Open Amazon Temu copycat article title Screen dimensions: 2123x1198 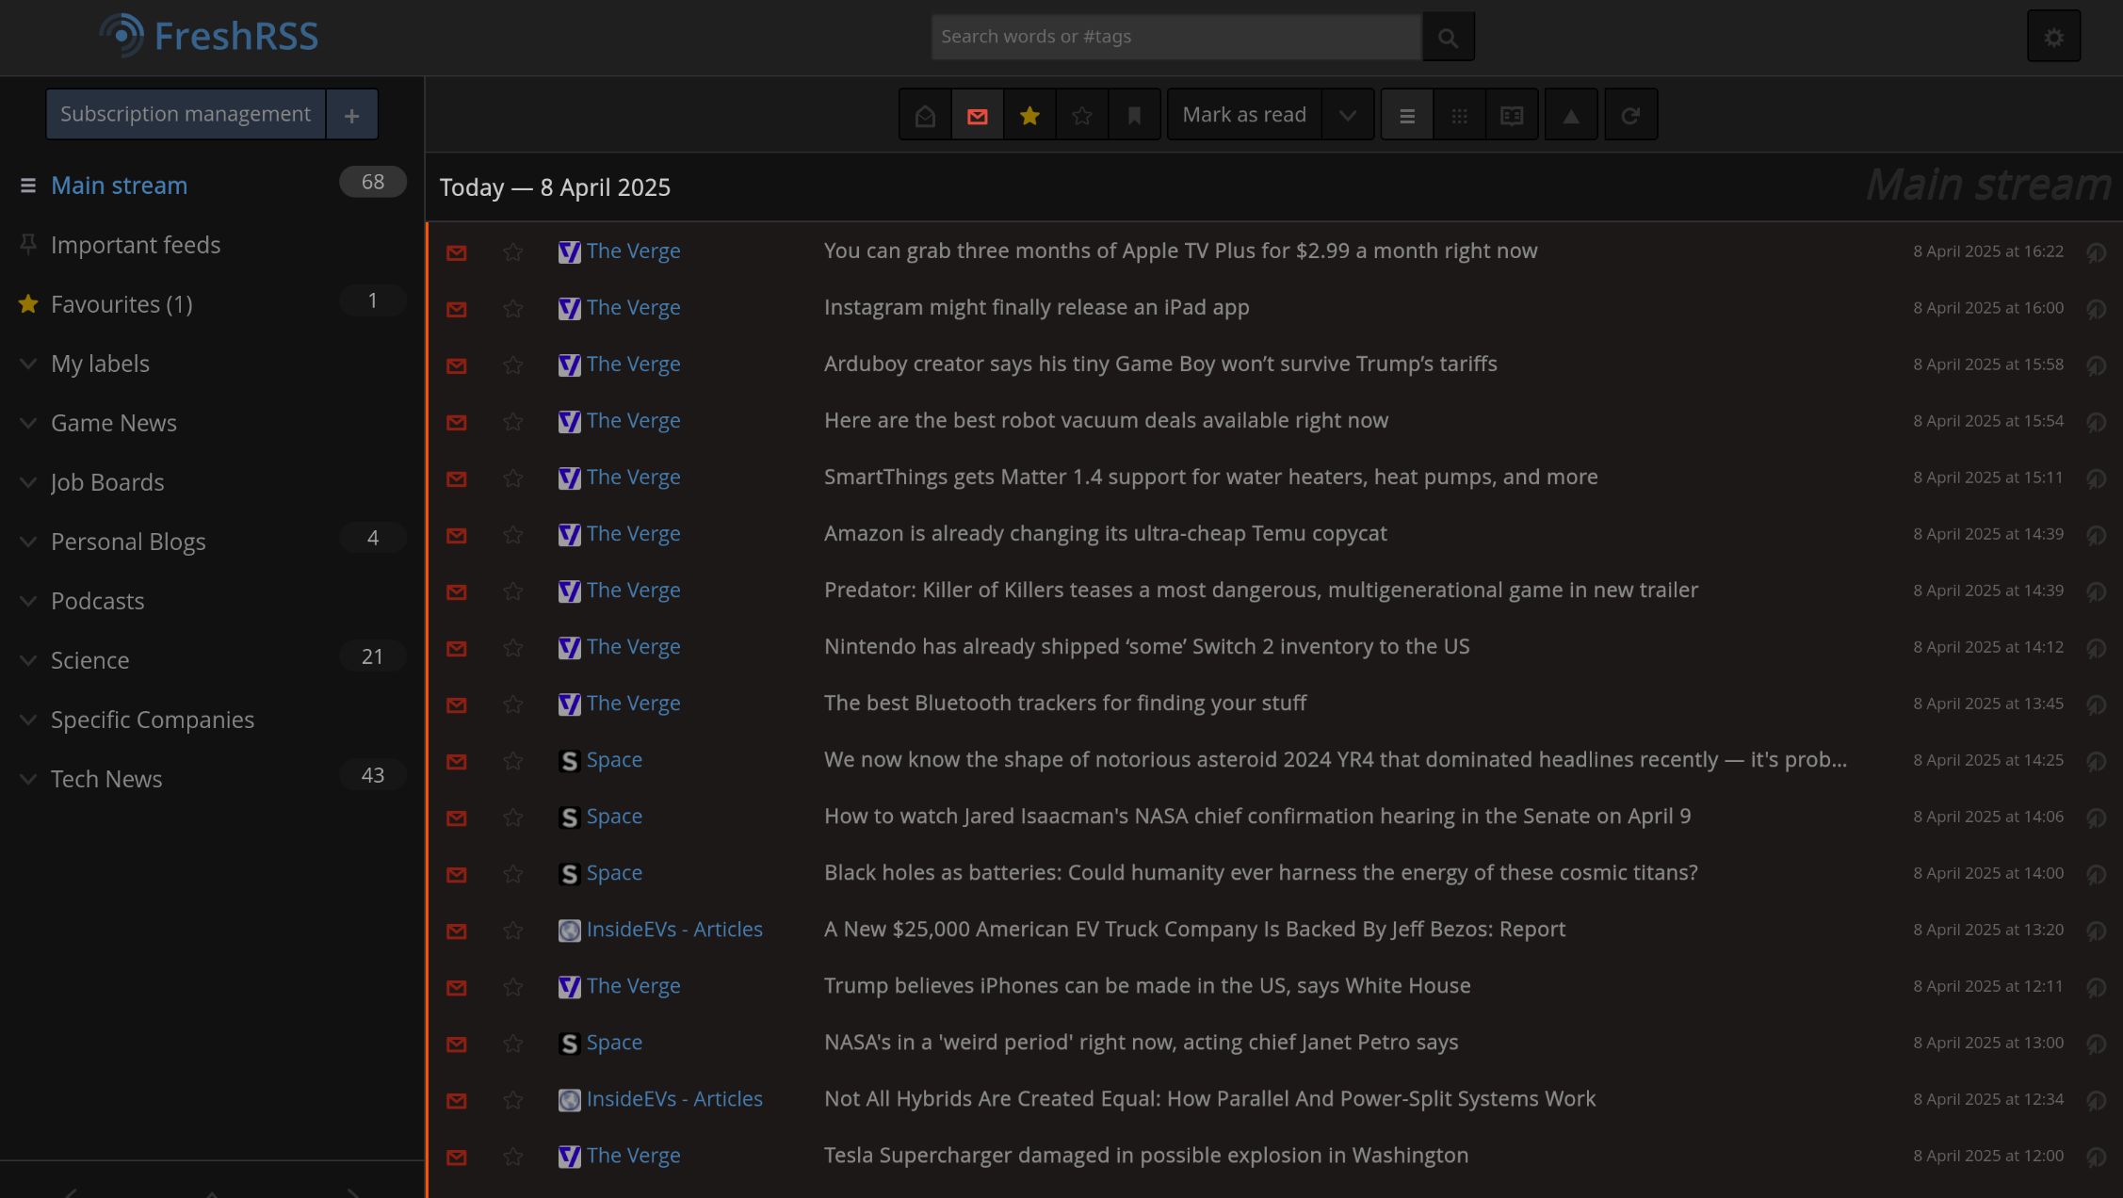click(1105, 534)
